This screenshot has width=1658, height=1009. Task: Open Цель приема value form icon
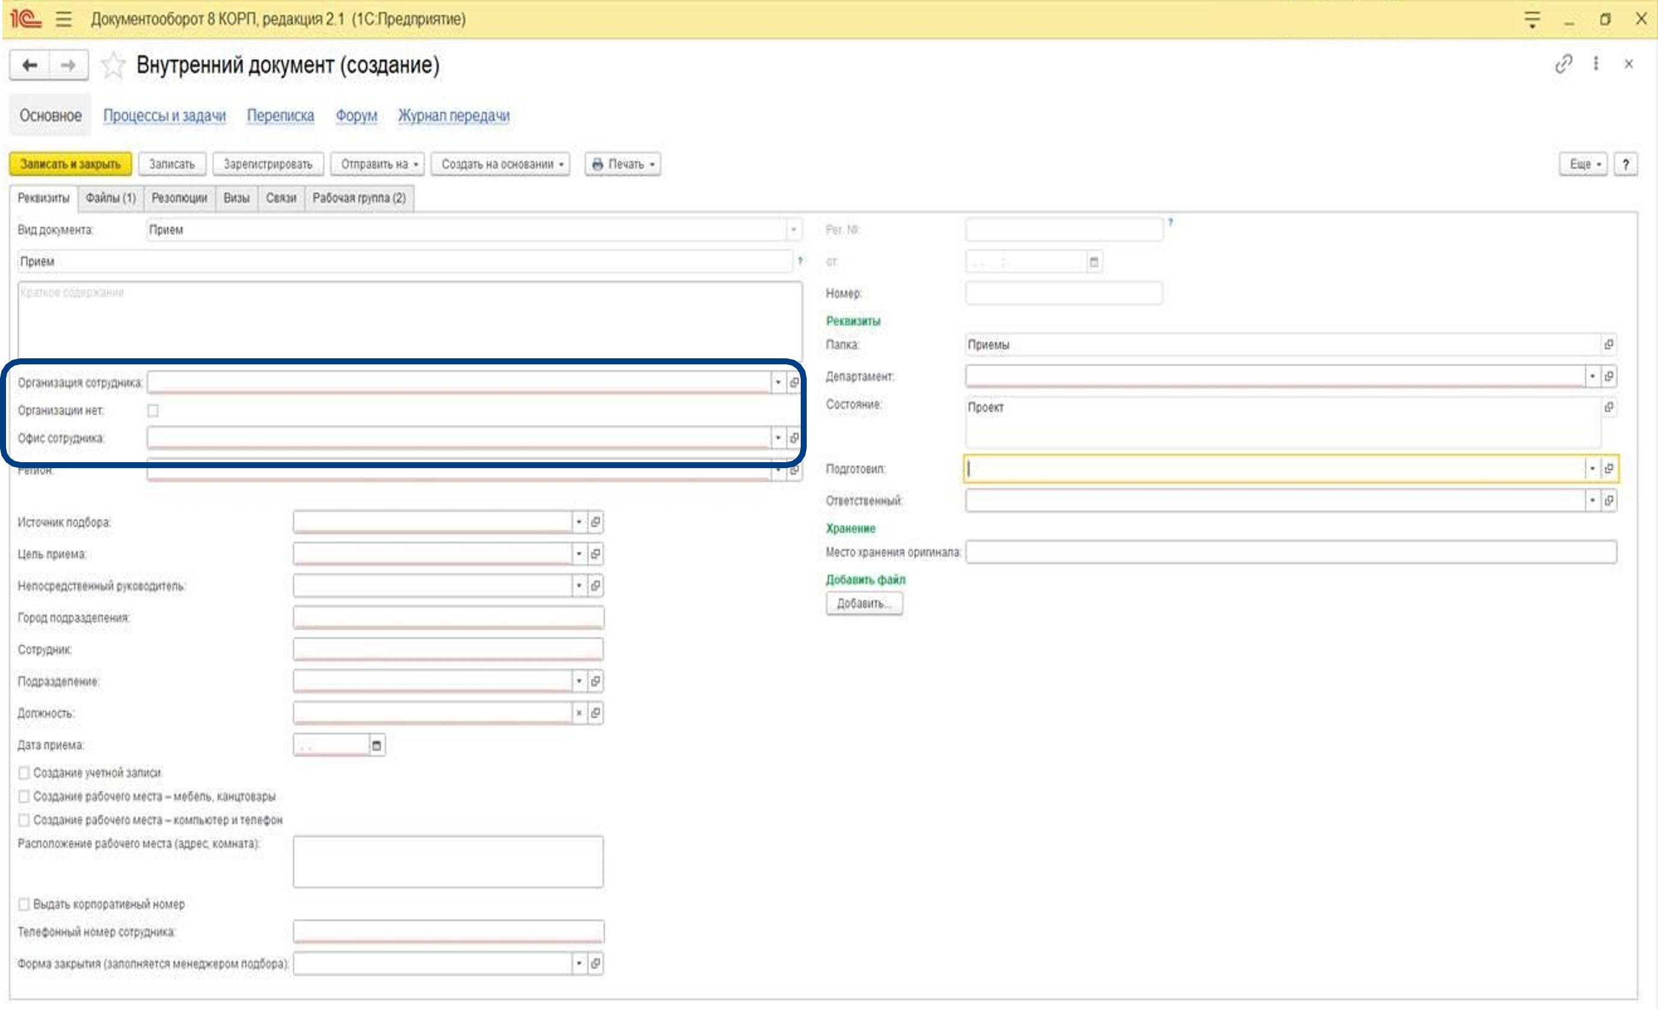coord(595,553)
